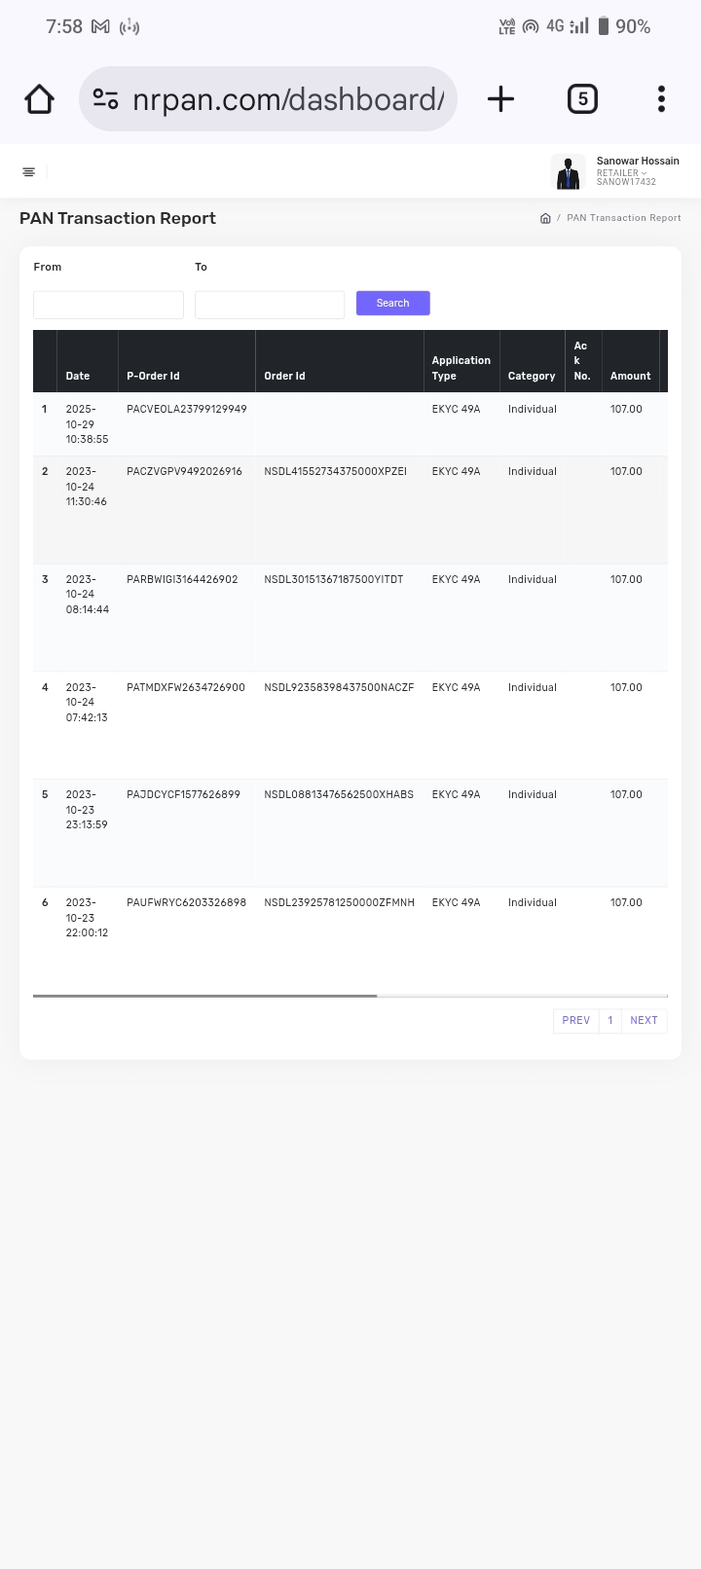Toggle sidebar hamburger menu icon

(x=29, y=172)
